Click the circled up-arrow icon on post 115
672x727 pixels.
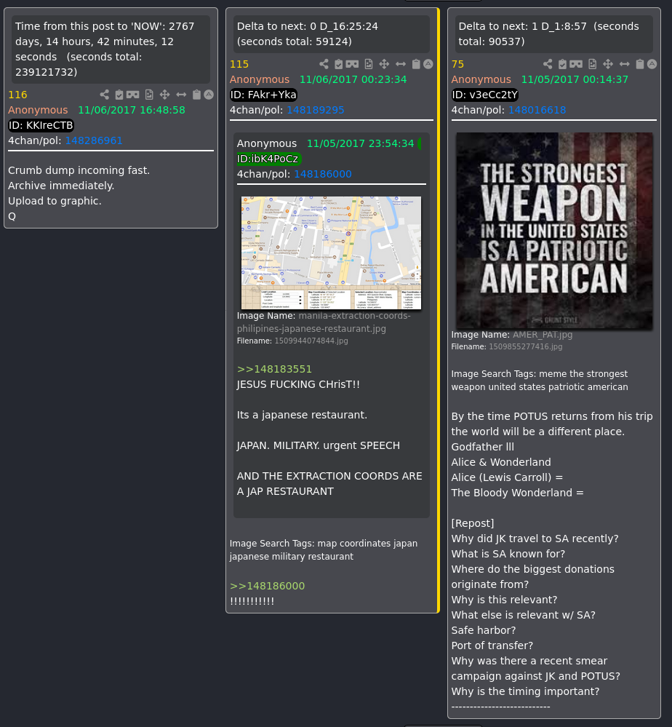(x=428, y=64)
